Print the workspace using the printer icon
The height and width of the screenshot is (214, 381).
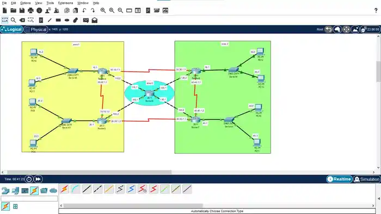tap(30, 10)
